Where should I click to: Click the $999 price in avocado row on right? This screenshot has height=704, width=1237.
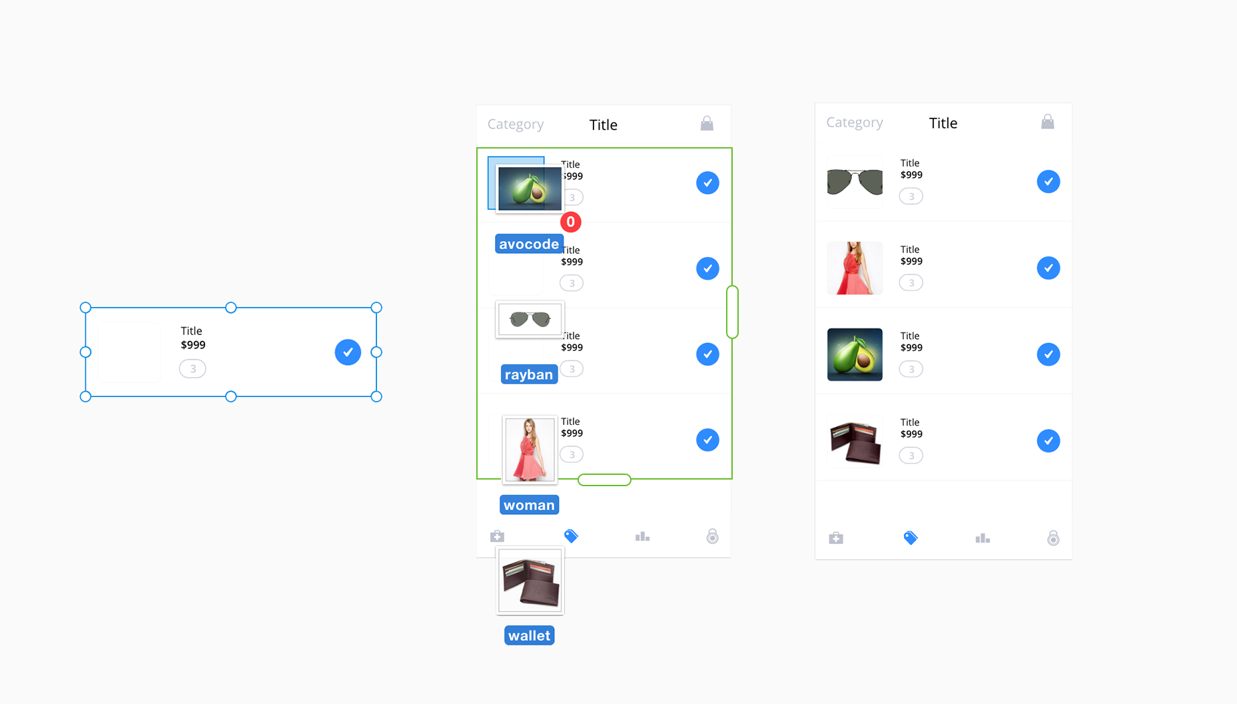(x=911, y=348)
